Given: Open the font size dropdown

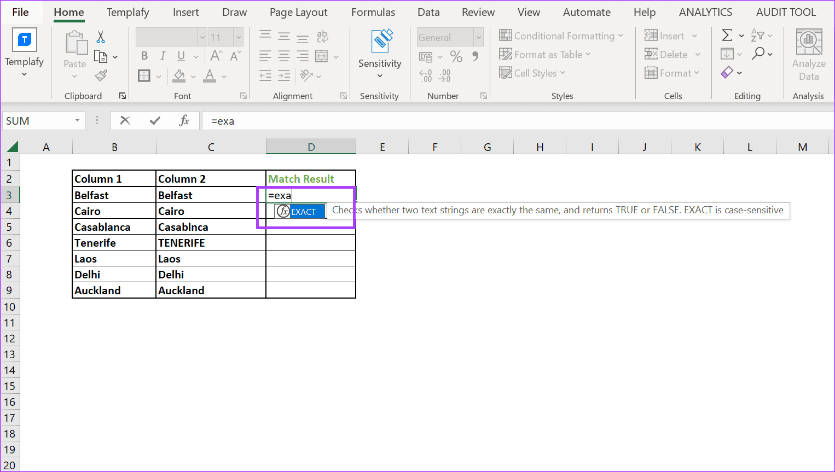Looking at the screenshot, I should point(239,37).
